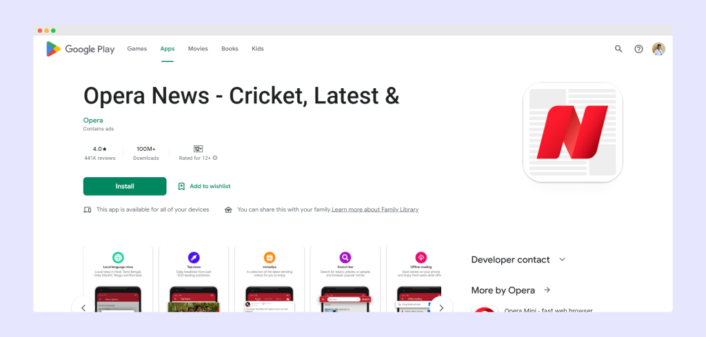
Task: Expand the Developer contact section
Action: pyautogui.click(x=518, y=260)
